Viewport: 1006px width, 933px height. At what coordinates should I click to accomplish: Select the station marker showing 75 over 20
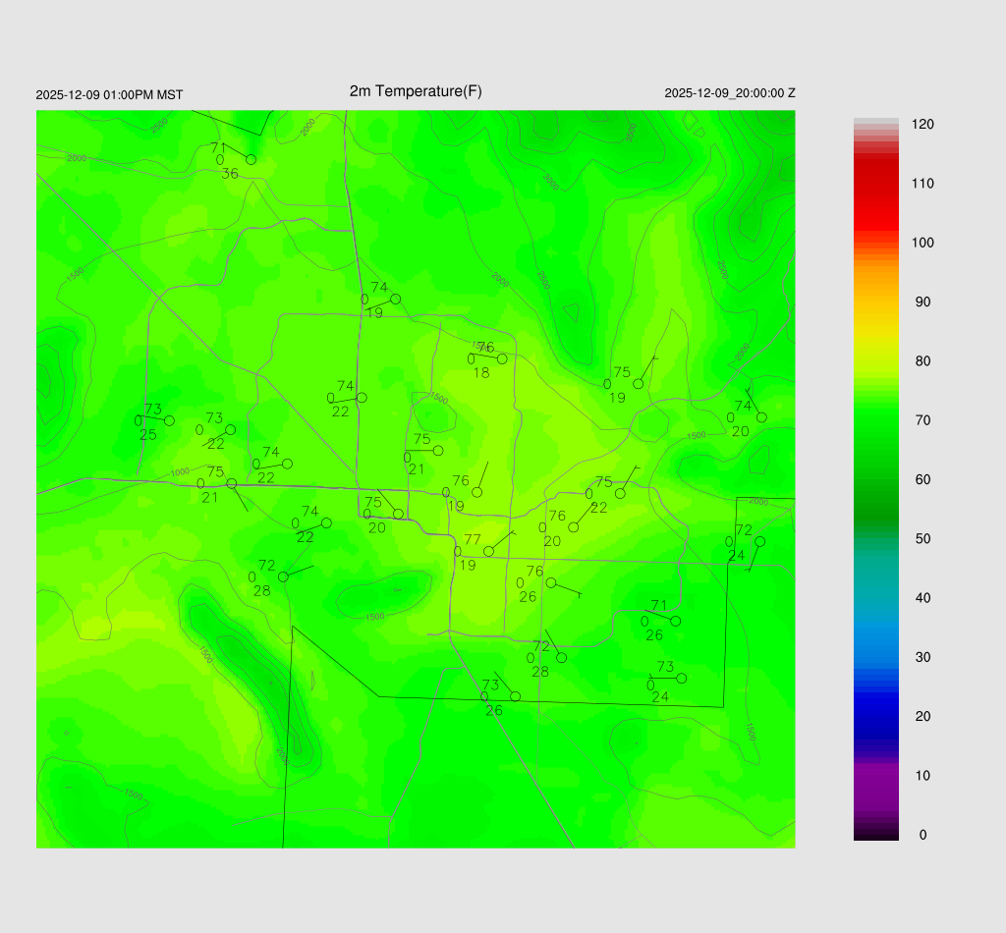point(398,514)
